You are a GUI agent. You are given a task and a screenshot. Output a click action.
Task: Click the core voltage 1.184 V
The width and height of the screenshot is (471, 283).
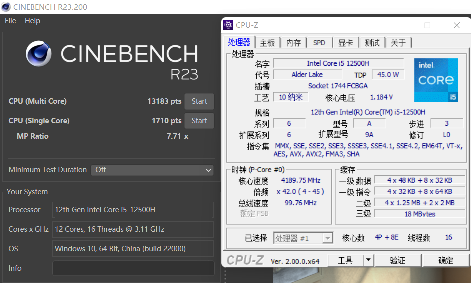(x=381, y=97)
